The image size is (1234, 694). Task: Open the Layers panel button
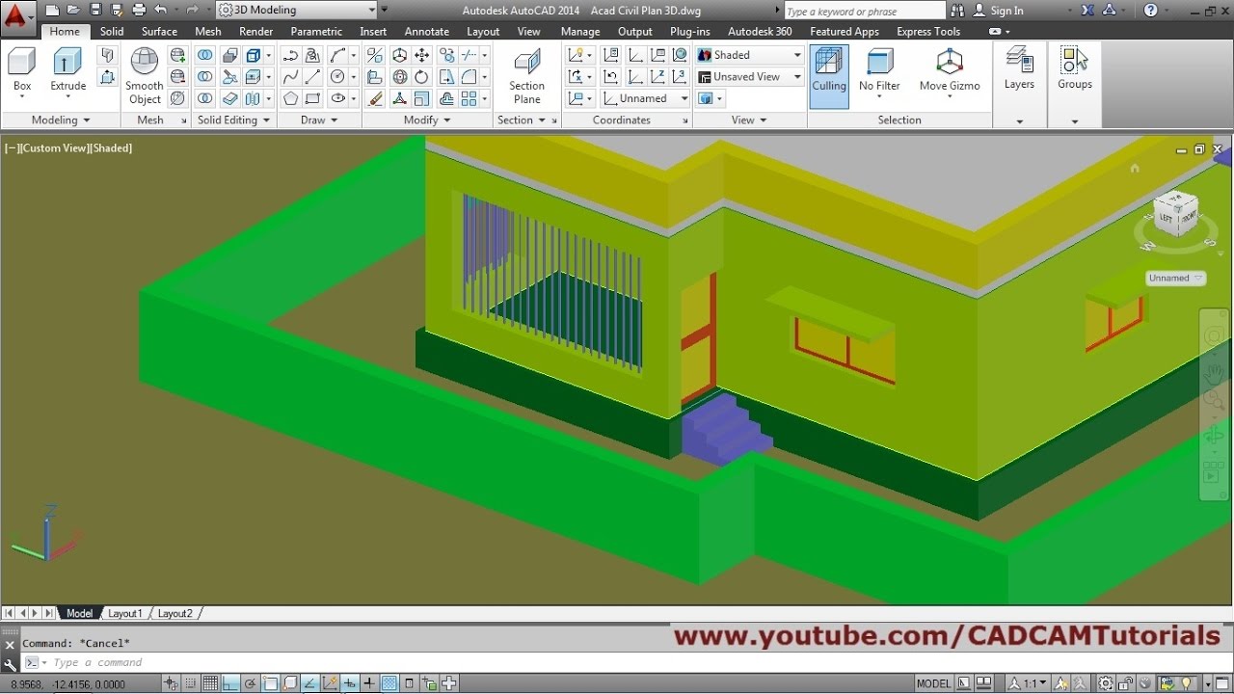coord(1019,70)
